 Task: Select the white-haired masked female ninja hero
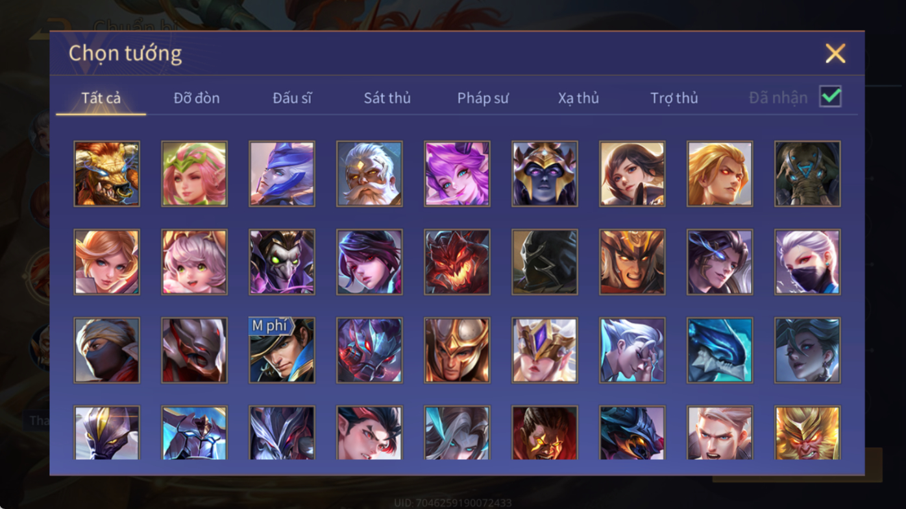(x=807, y=262)
